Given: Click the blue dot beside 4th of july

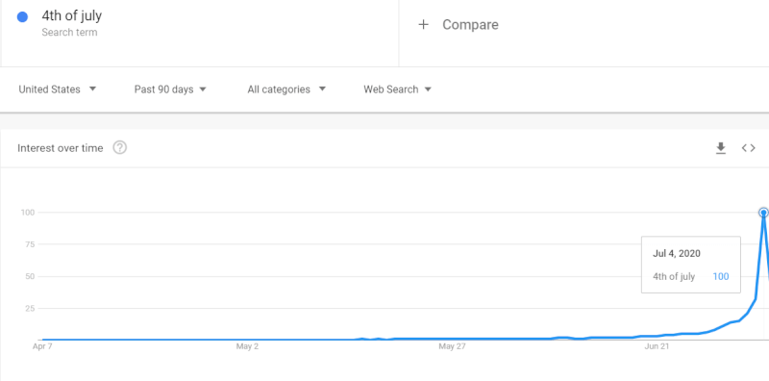Looking at the screenshot, I should click(22, 17).
